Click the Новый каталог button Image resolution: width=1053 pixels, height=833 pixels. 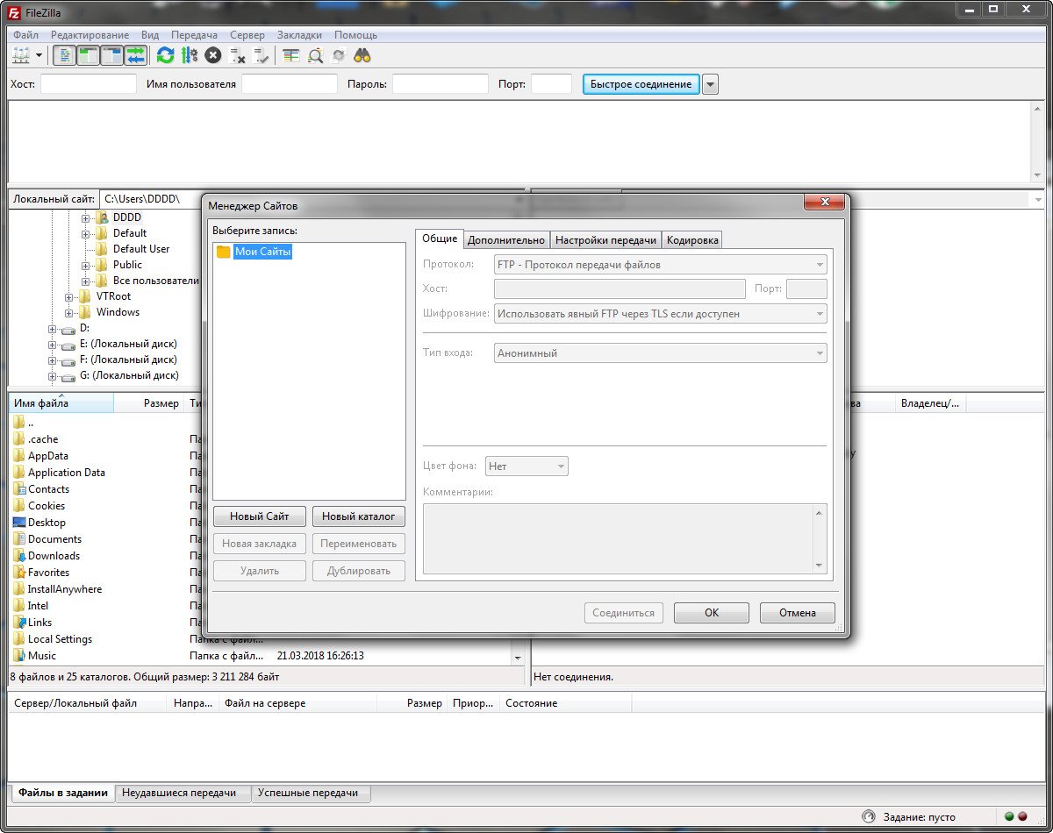[x=358, y=516]
